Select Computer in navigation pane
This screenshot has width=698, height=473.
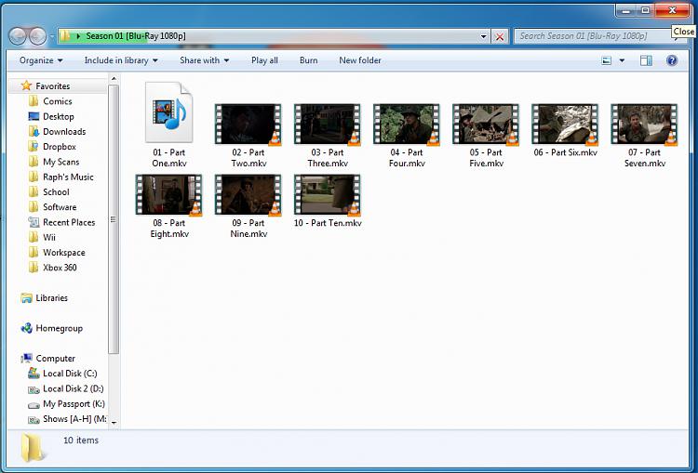[x=47, y=359]
